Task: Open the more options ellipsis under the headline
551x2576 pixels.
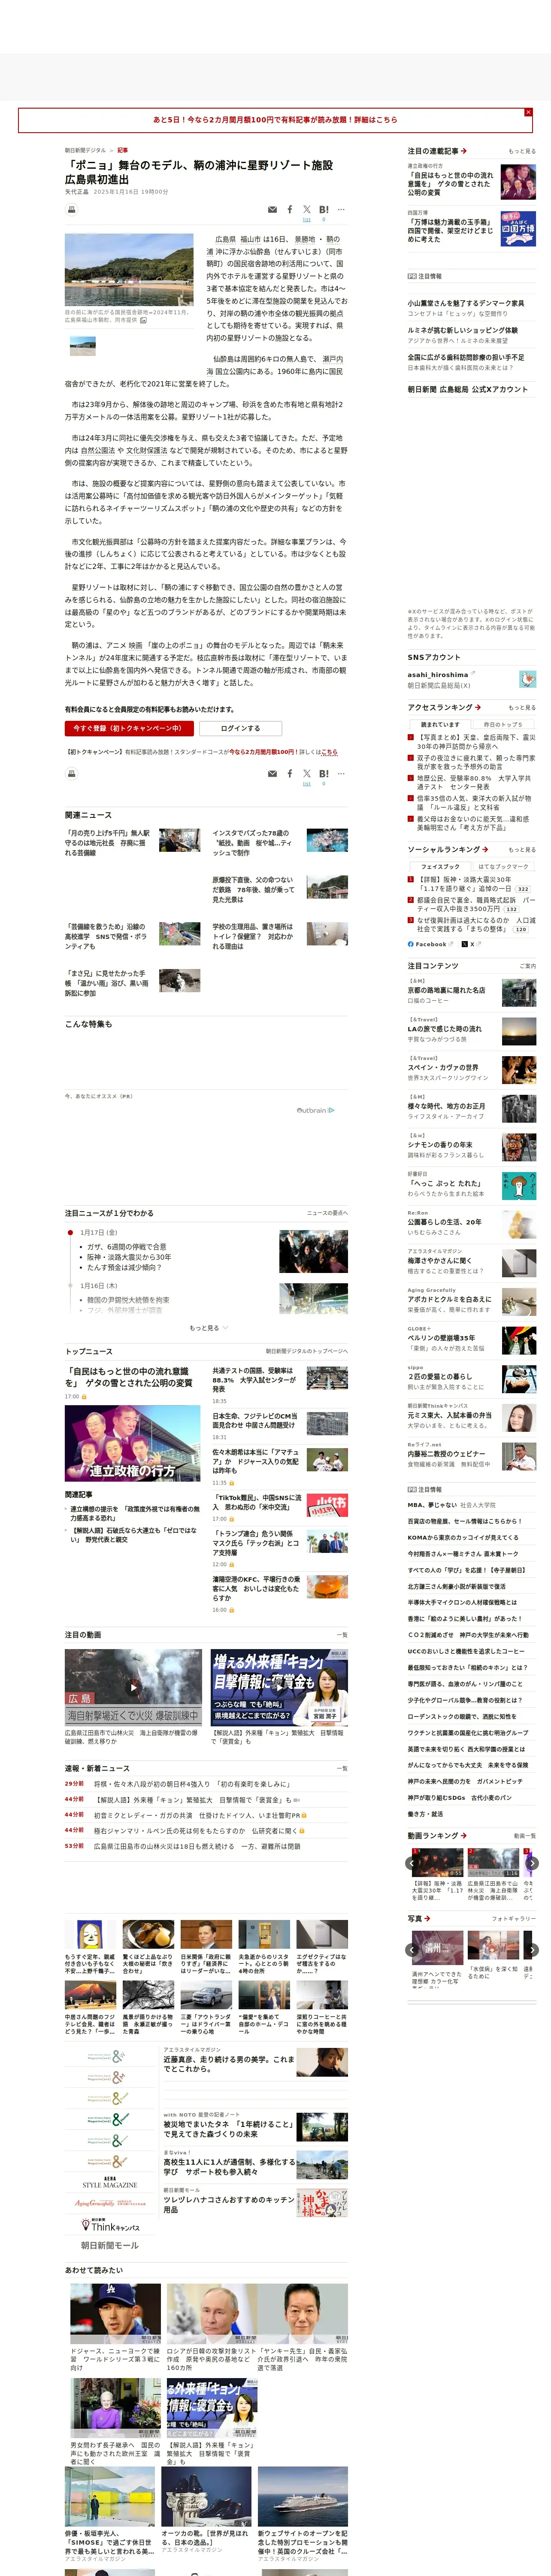Action: [341, 210]
